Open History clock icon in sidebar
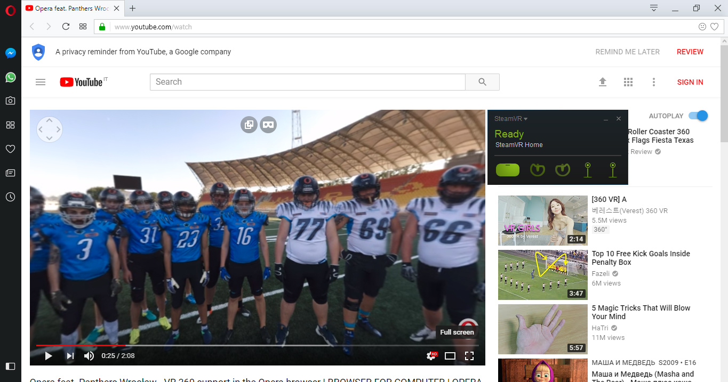The width and height of the screenshot is (728, 382). click(10, 197)
